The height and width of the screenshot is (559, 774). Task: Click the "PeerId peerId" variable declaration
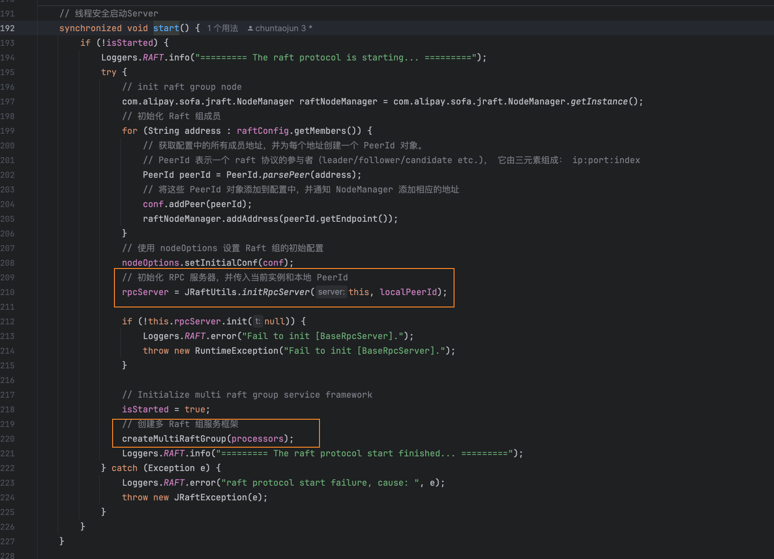pos(177,175)
